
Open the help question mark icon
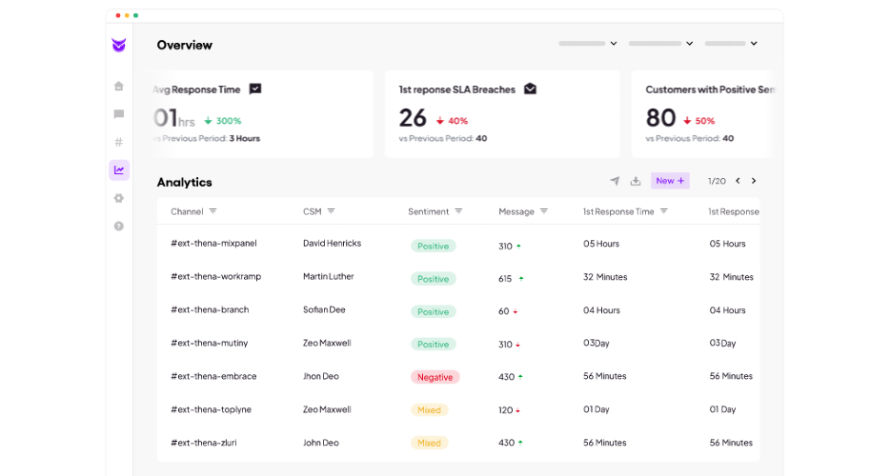click(118, 226)
